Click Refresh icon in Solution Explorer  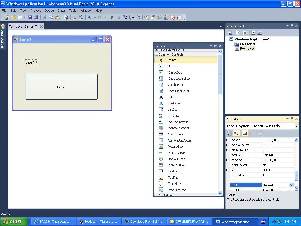(x=245, y=33)
